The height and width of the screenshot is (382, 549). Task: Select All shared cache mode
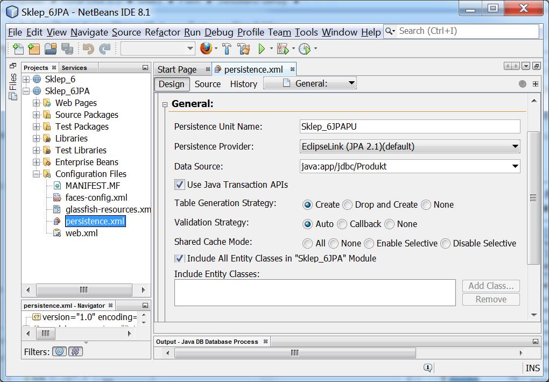click(307, 243)
